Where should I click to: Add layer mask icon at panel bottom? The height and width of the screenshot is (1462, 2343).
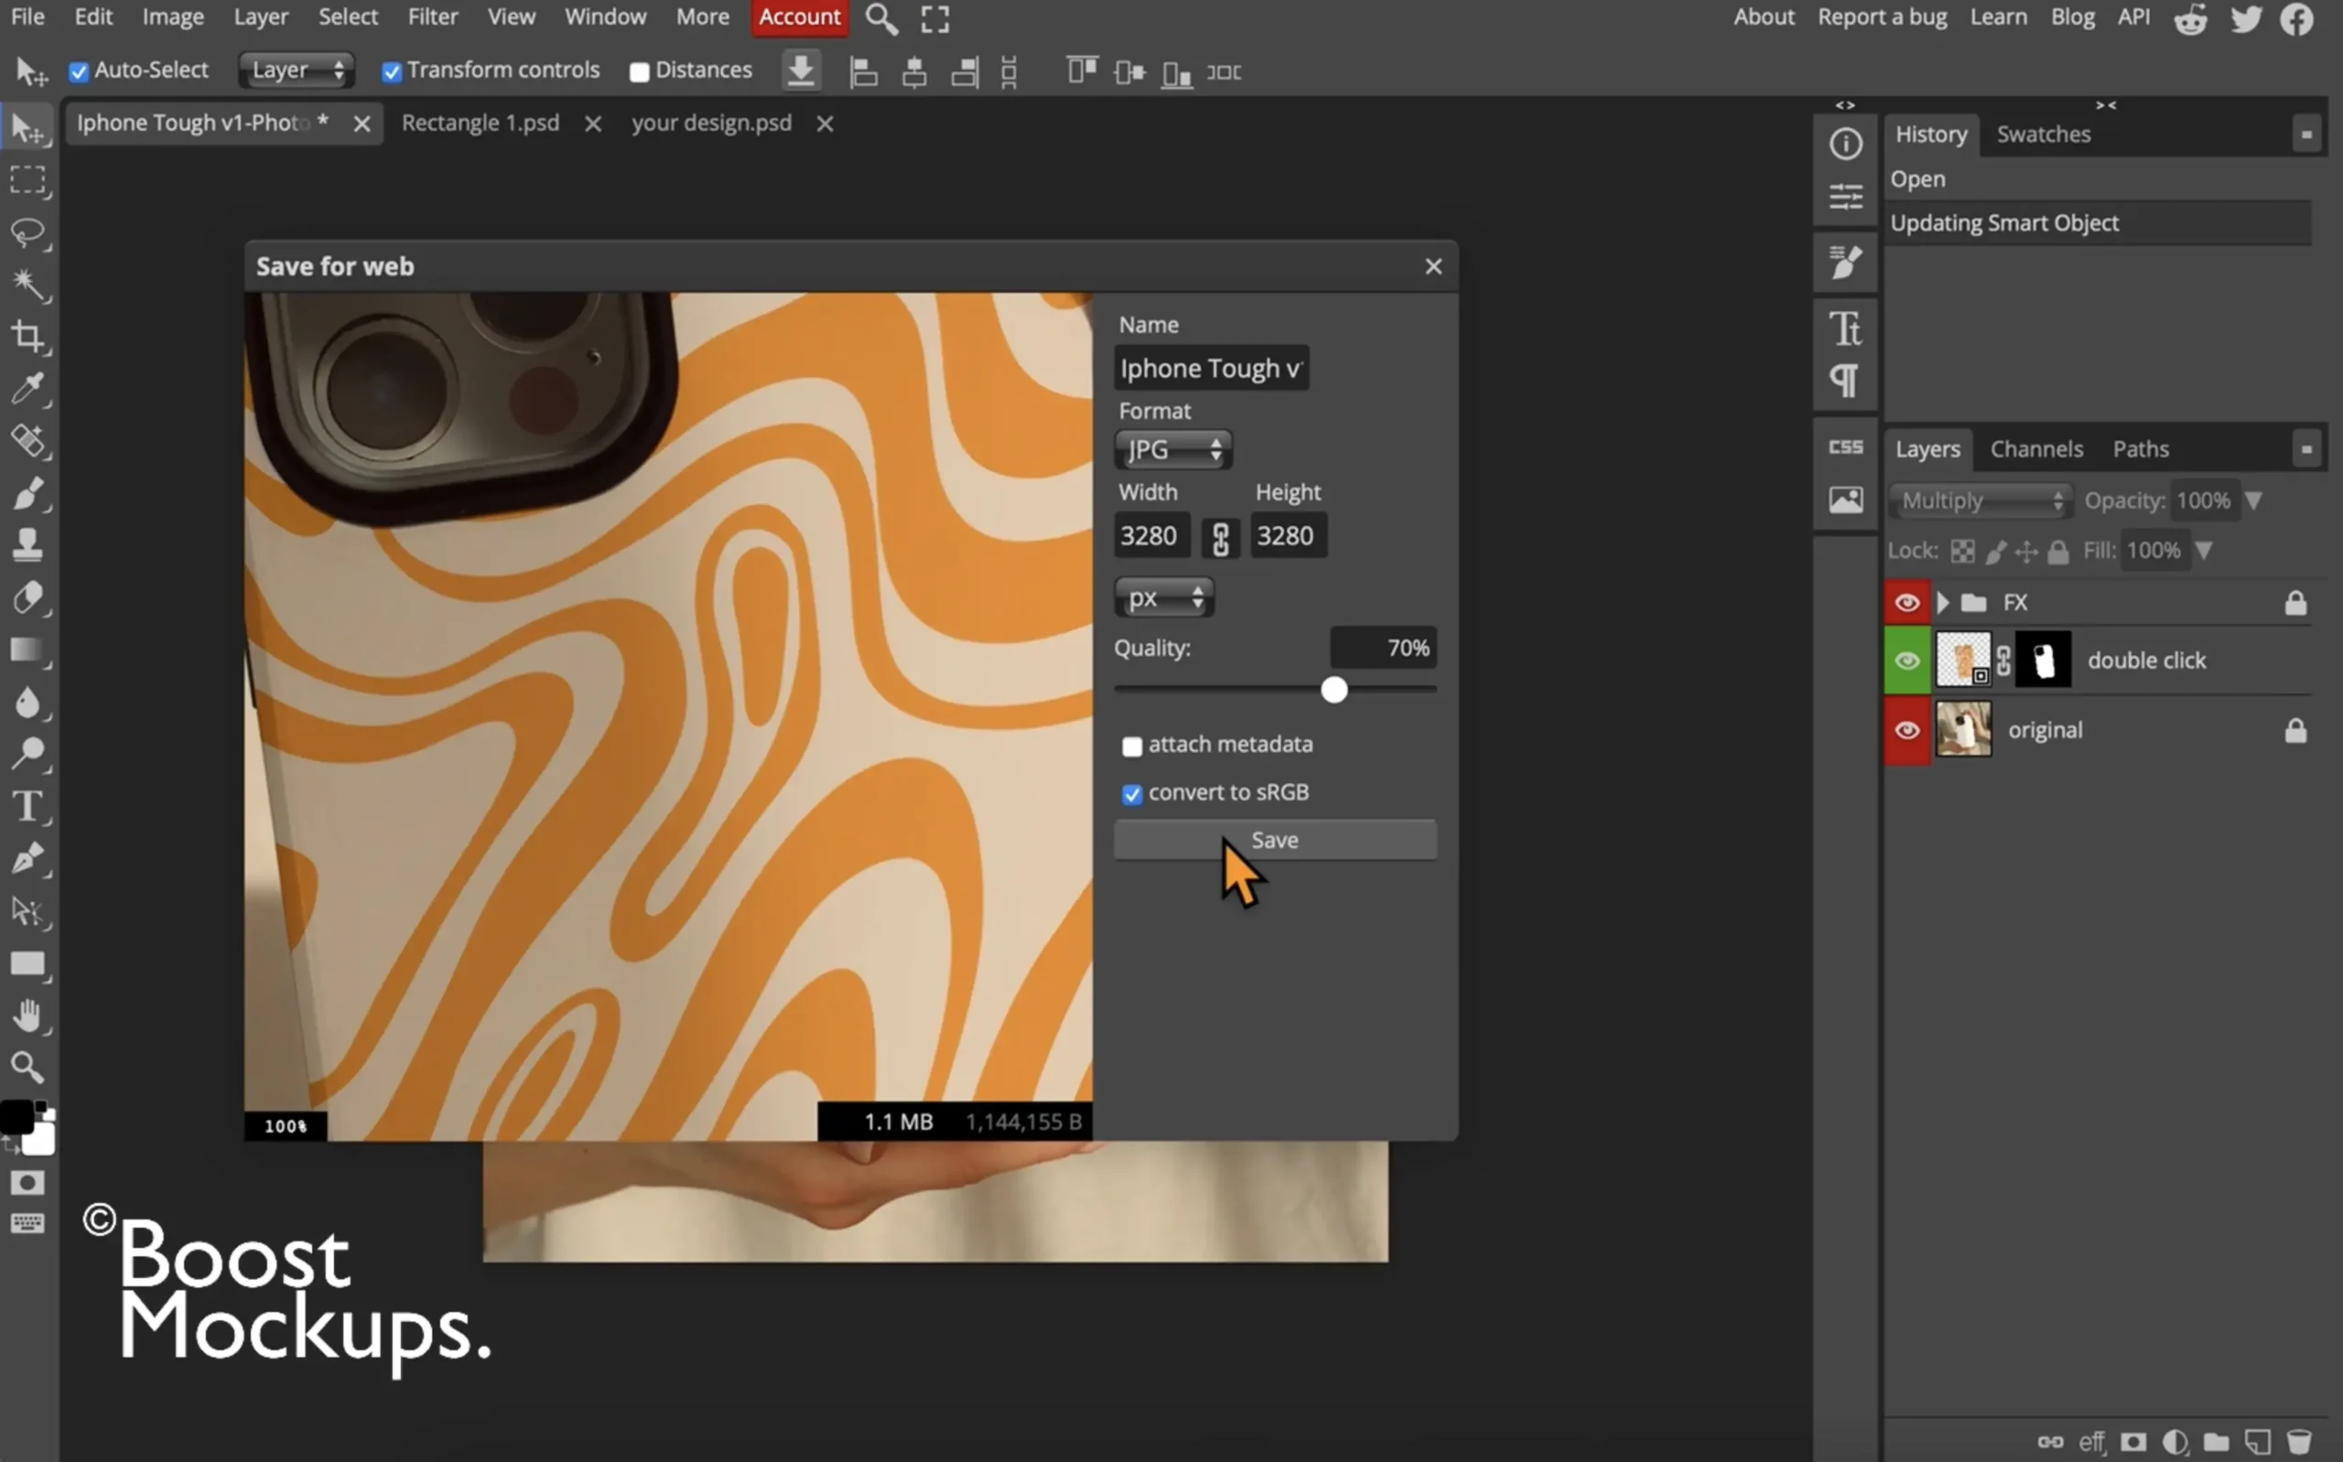[x=2133, y=1442]
